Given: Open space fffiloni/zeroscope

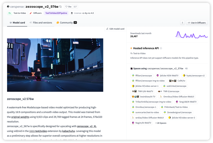Looking at the screenshot, I should tap(142, 75).
